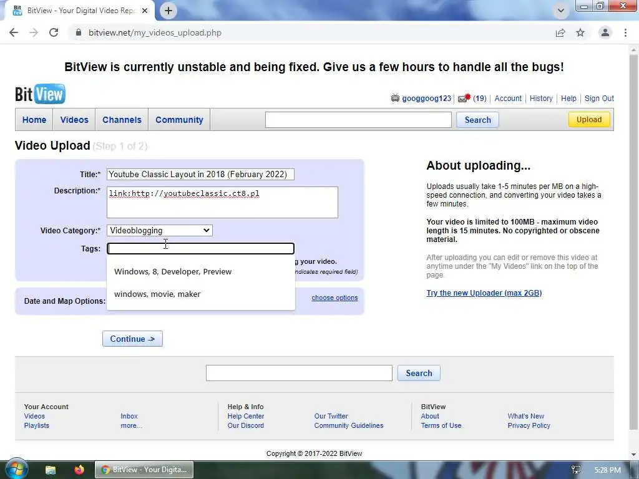Screen dimensions: 639x479
Task: Open the Privacy Policy link
Action: (x=529, y=425)
